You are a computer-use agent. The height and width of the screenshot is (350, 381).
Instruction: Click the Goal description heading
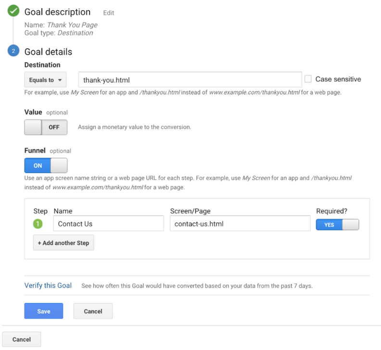coord(58,12)
